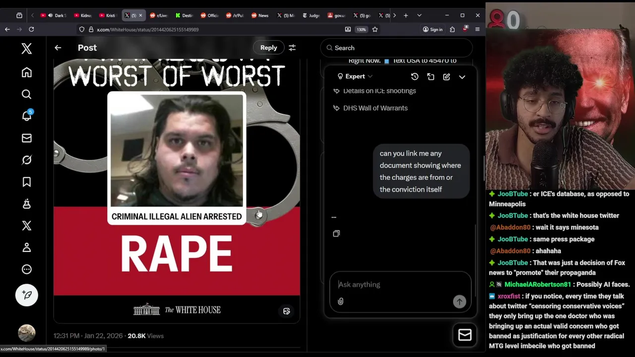Switch to the Destin Kick tab
The width and height of the screenshot is (635, 357).
(x=184, y=15)
